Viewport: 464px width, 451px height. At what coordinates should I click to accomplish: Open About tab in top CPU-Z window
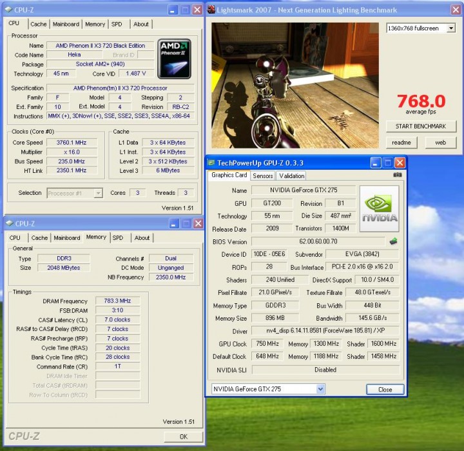[141, 25]
